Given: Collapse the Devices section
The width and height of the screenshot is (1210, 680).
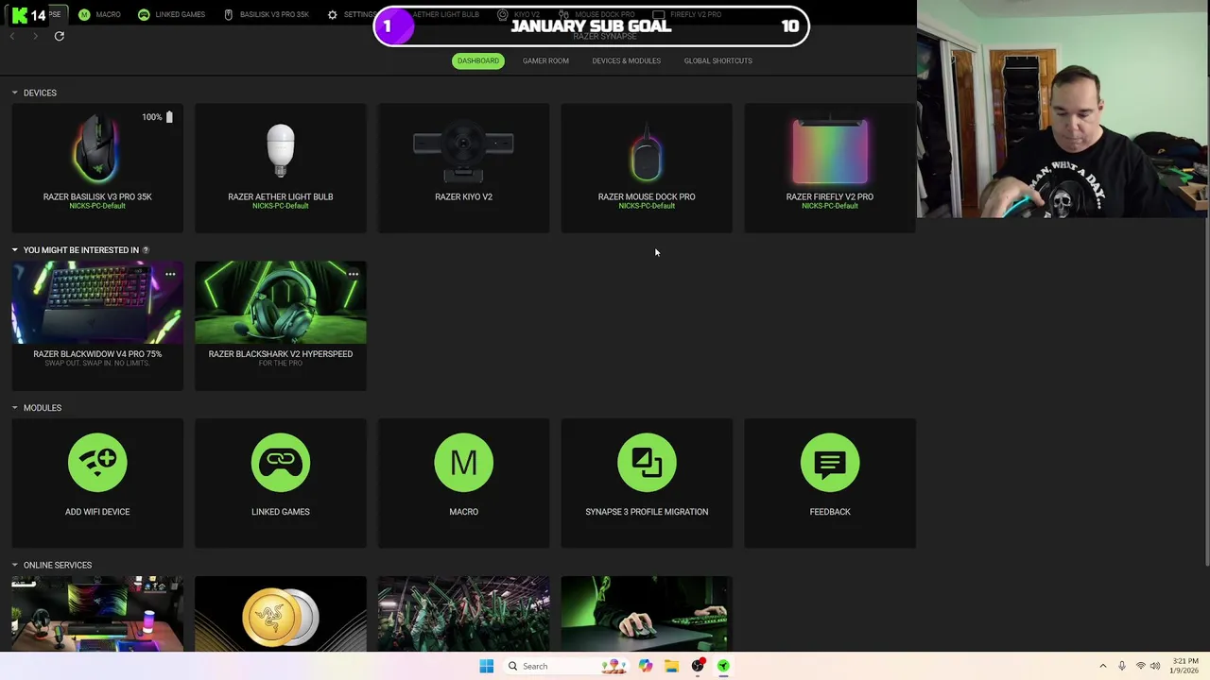Looking at the screenshot, I should 14,93.
